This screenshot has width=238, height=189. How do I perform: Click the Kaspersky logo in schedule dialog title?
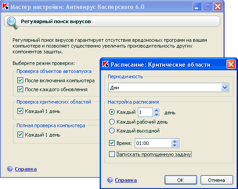click(105, 64)
